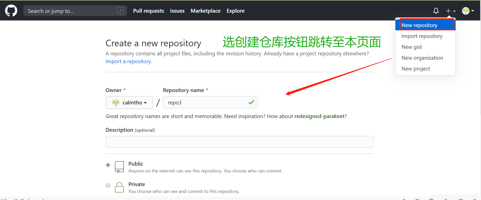Click the Repository name label
Viewport: 481px width, 200px height.
(x=183, y=90)
